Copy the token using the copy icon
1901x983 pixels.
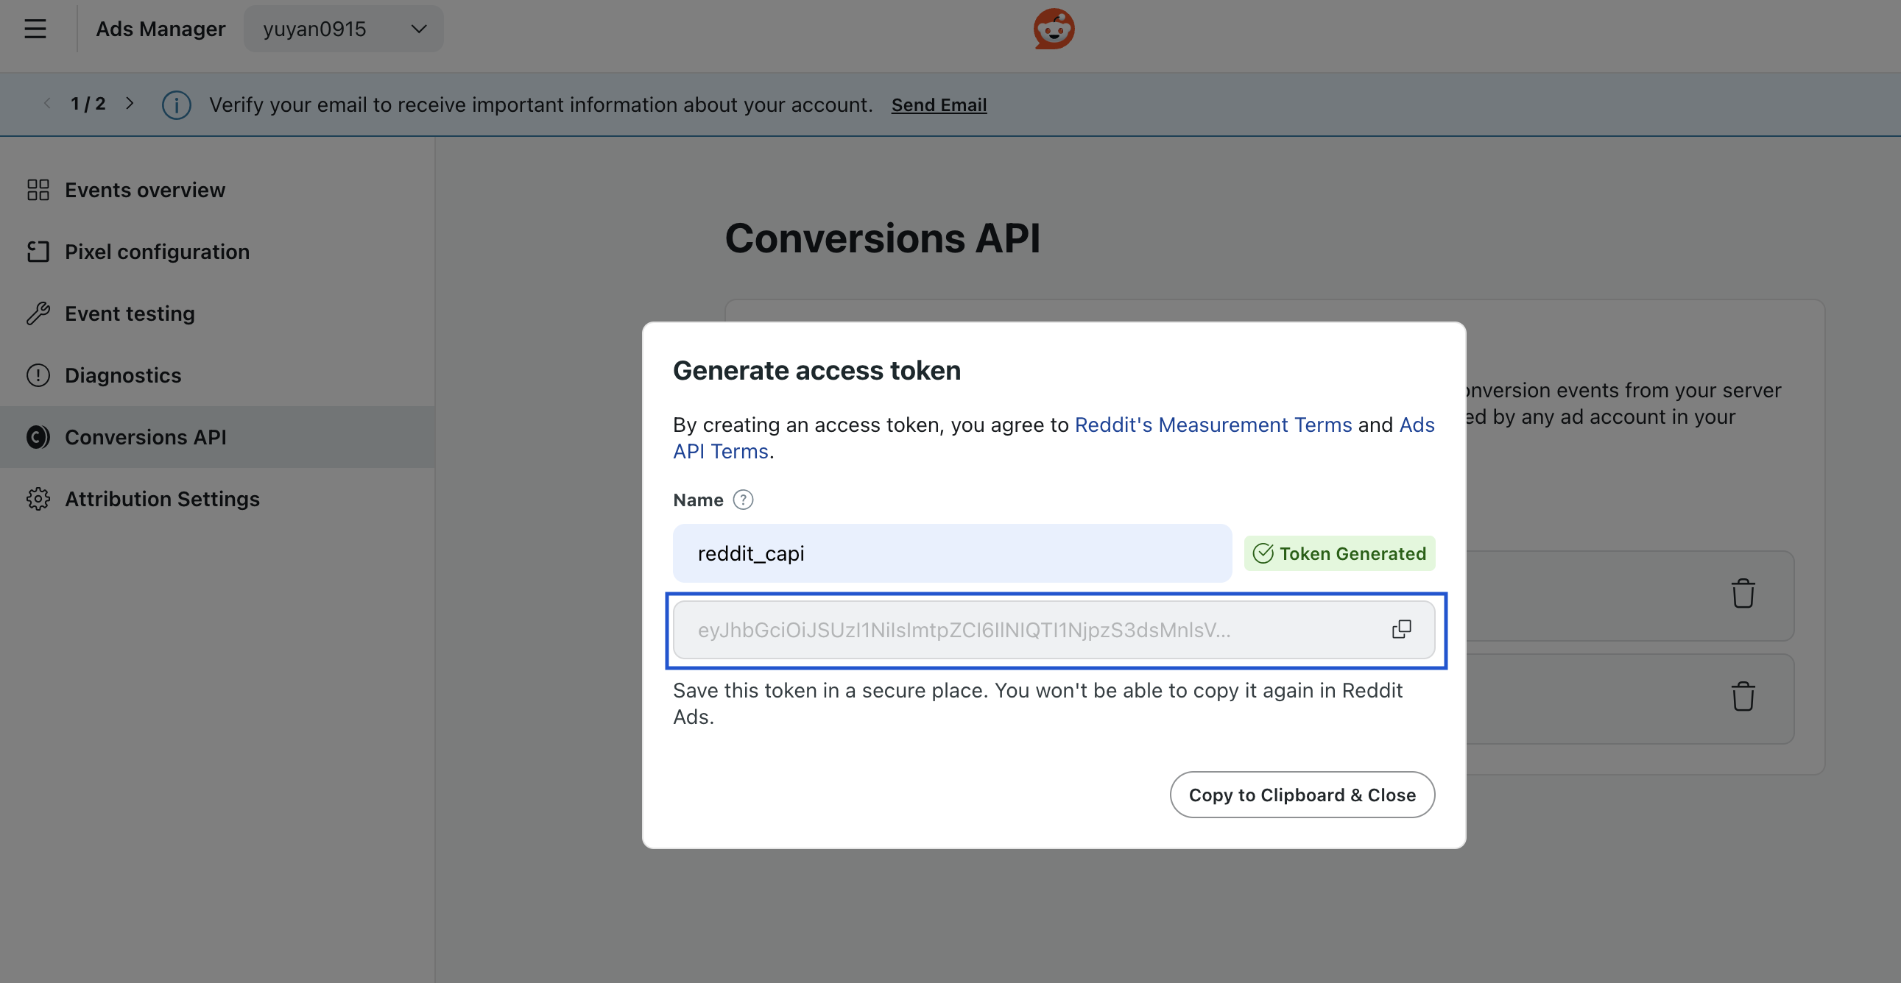(1401, 629)
